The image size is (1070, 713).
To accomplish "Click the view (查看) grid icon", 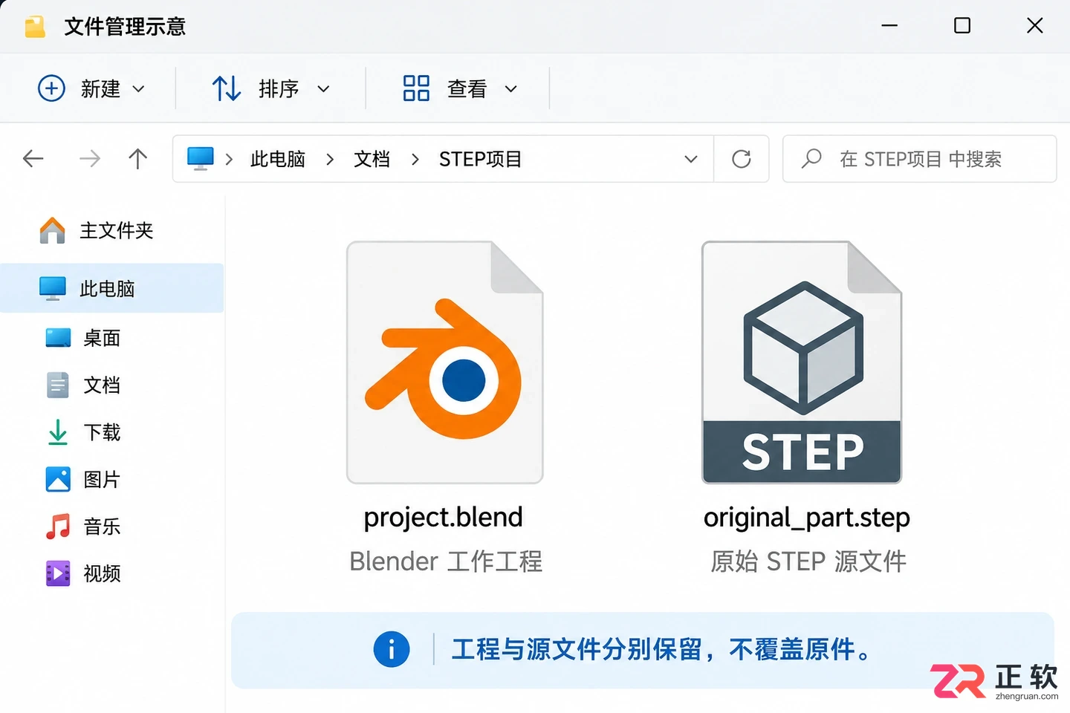I will pos(416,88).
